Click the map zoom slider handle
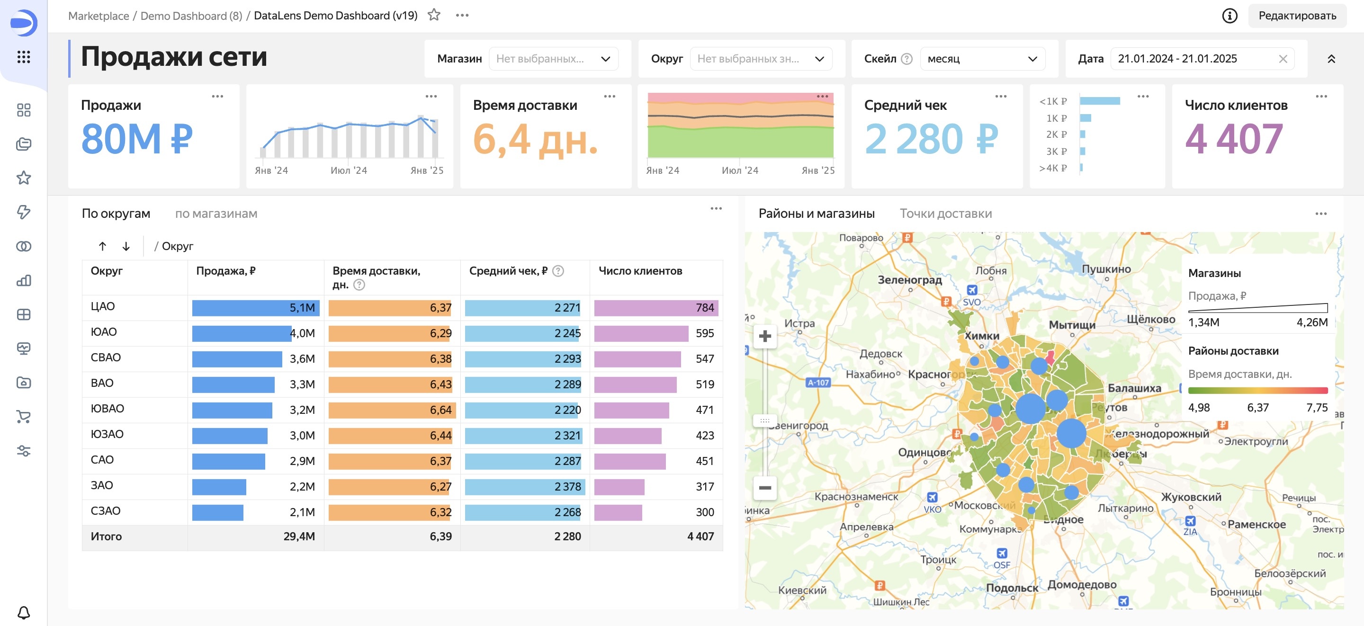 tap(764, 420)
